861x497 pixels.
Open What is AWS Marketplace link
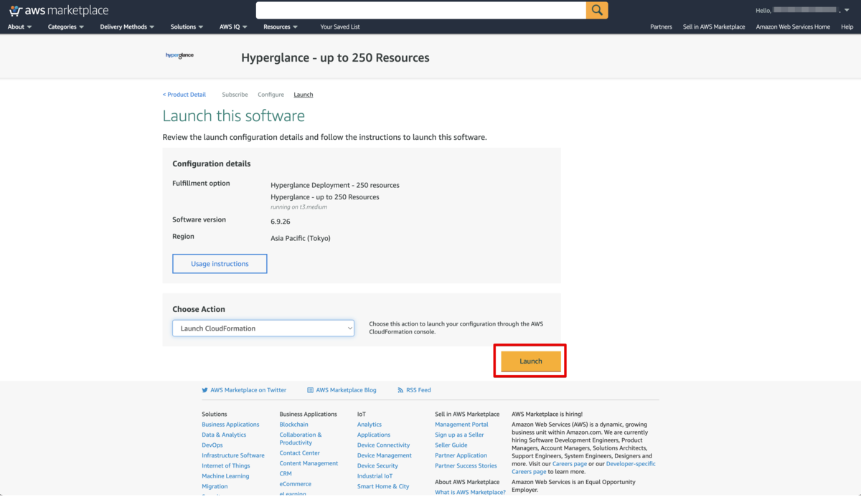pyautogui.click(x=470, y=492)
